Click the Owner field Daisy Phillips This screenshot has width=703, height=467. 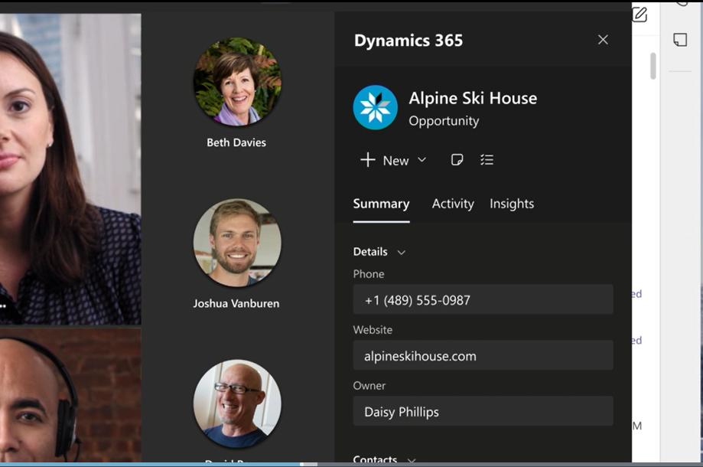point(483,411)
